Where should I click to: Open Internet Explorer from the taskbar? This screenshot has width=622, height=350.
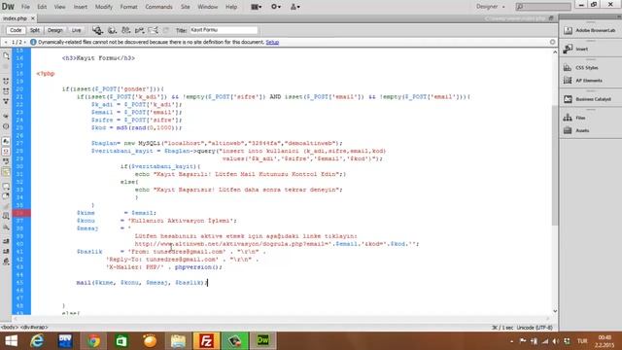37,341
